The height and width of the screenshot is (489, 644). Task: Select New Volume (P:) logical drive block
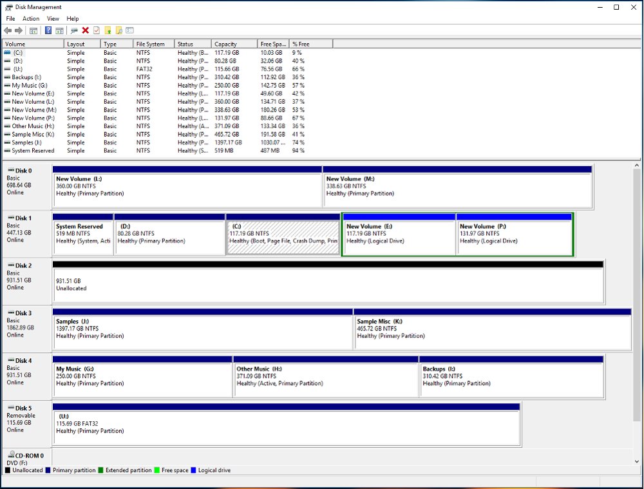514,235
